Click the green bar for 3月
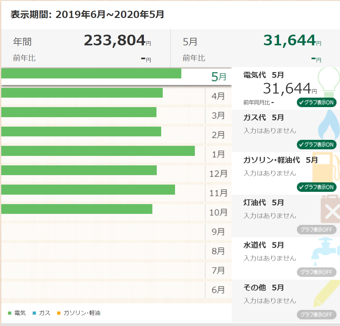Image resolution: width=340 pixels, height=326 pixels. click(x=79, y=112)
